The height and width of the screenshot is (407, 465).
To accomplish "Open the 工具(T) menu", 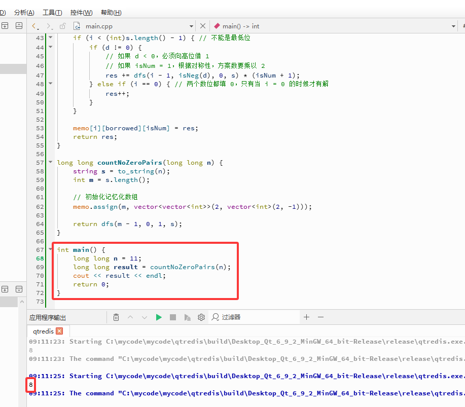I will [52, 13].
